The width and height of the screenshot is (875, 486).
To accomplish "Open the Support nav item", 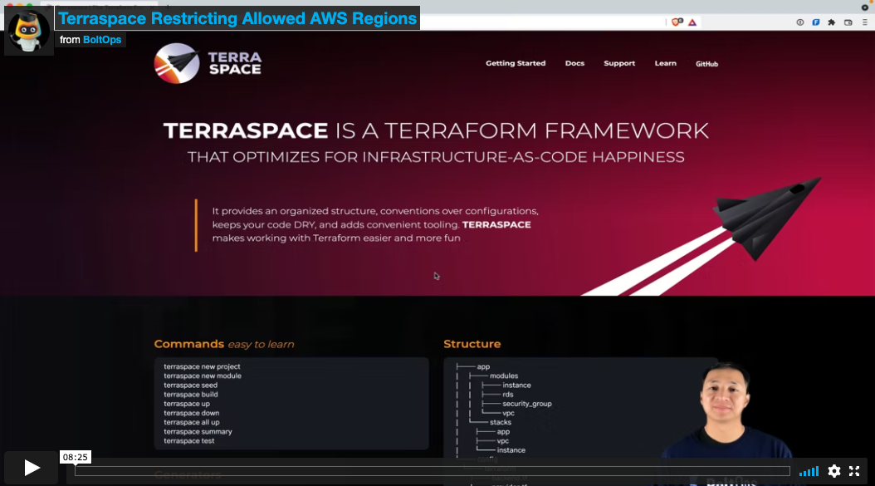I will coord(618,63).
